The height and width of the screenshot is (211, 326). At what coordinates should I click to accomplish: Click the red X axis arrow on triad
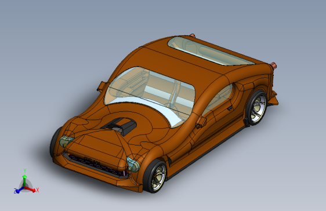[30, 189]
